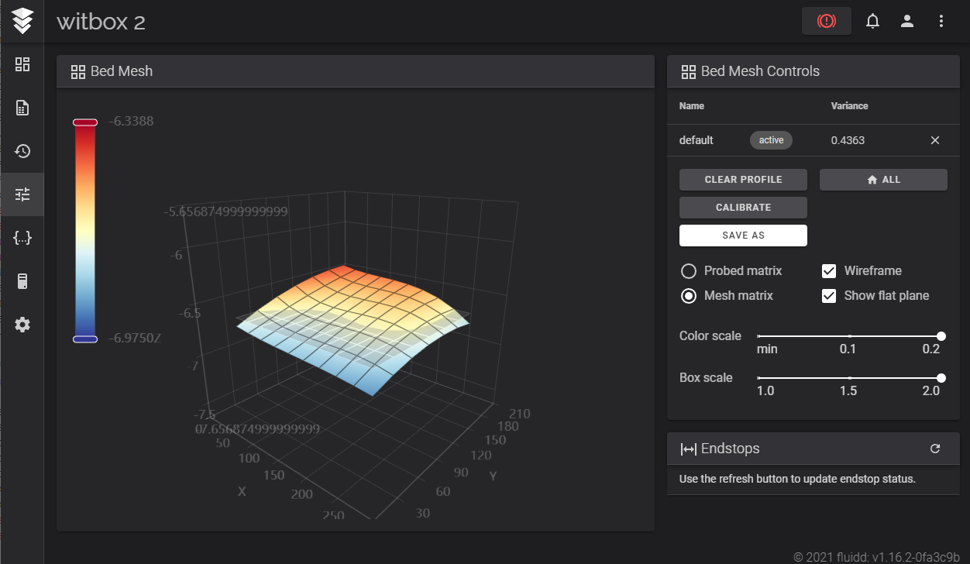Open the Settings gear sidebar icon
Screen dimensions: 970x564
click(x=22, y=325)
